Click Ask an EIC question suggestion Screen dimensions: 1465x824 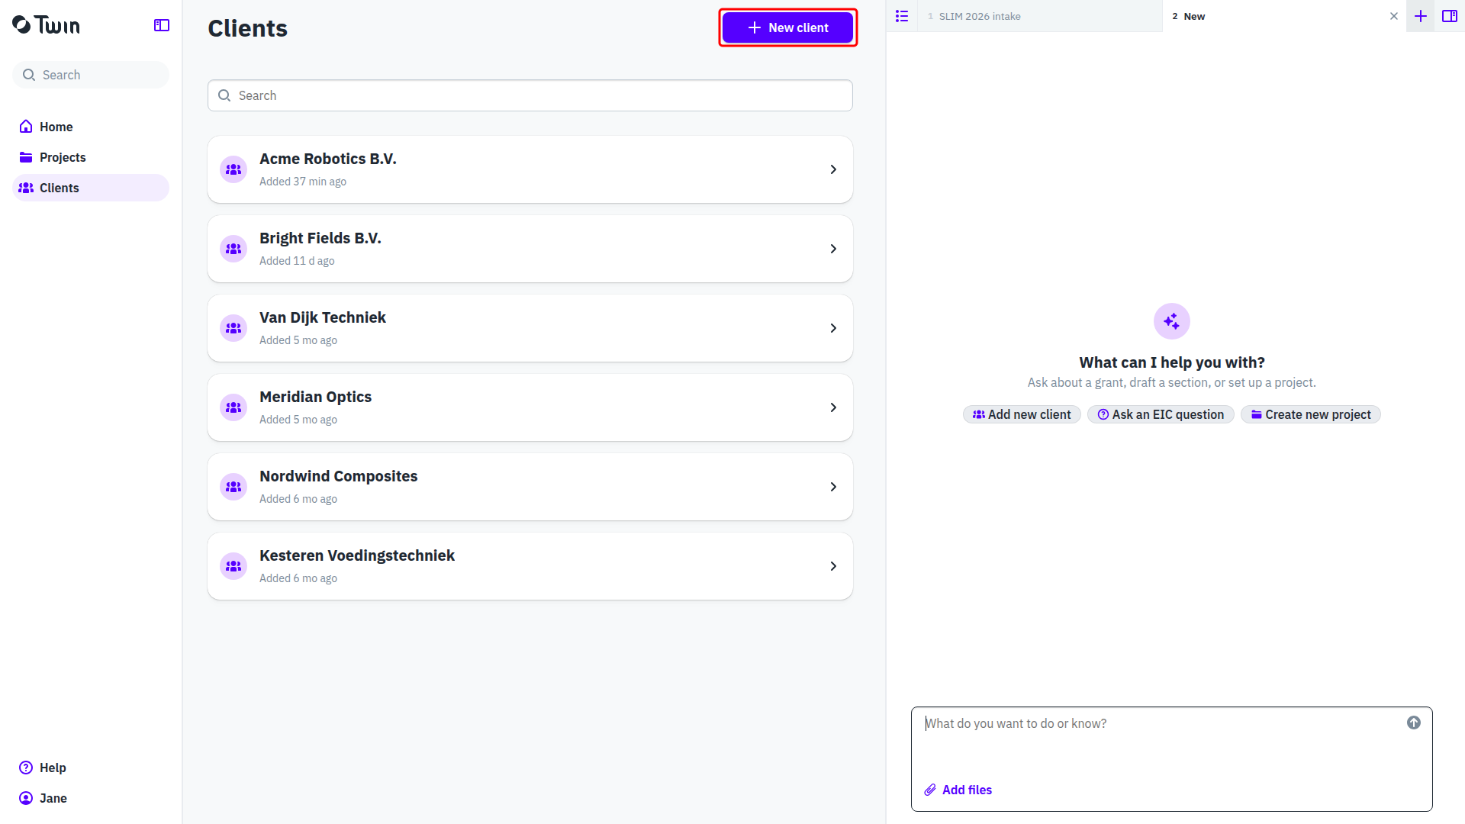(1161, 414)
